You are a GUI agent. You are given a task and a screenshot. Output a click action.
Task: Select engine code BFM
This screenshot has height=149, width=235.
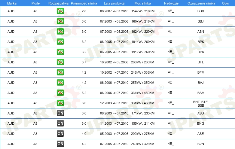click(x=201, y=72)
